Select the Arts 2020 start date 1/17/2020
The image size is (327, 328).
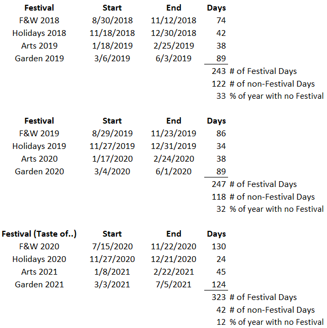[112, 159]
